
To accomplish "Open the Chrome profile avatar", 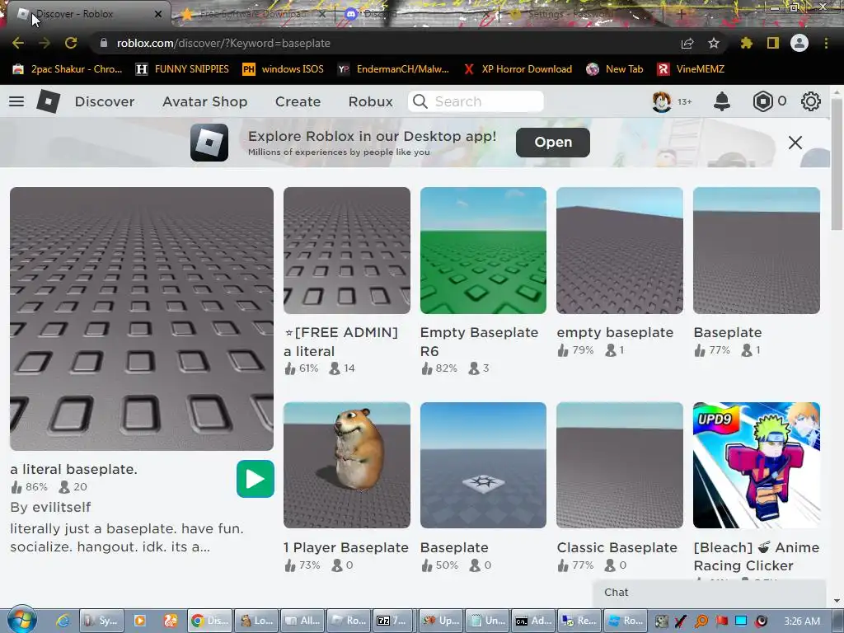I will click(x=799, y=43).
